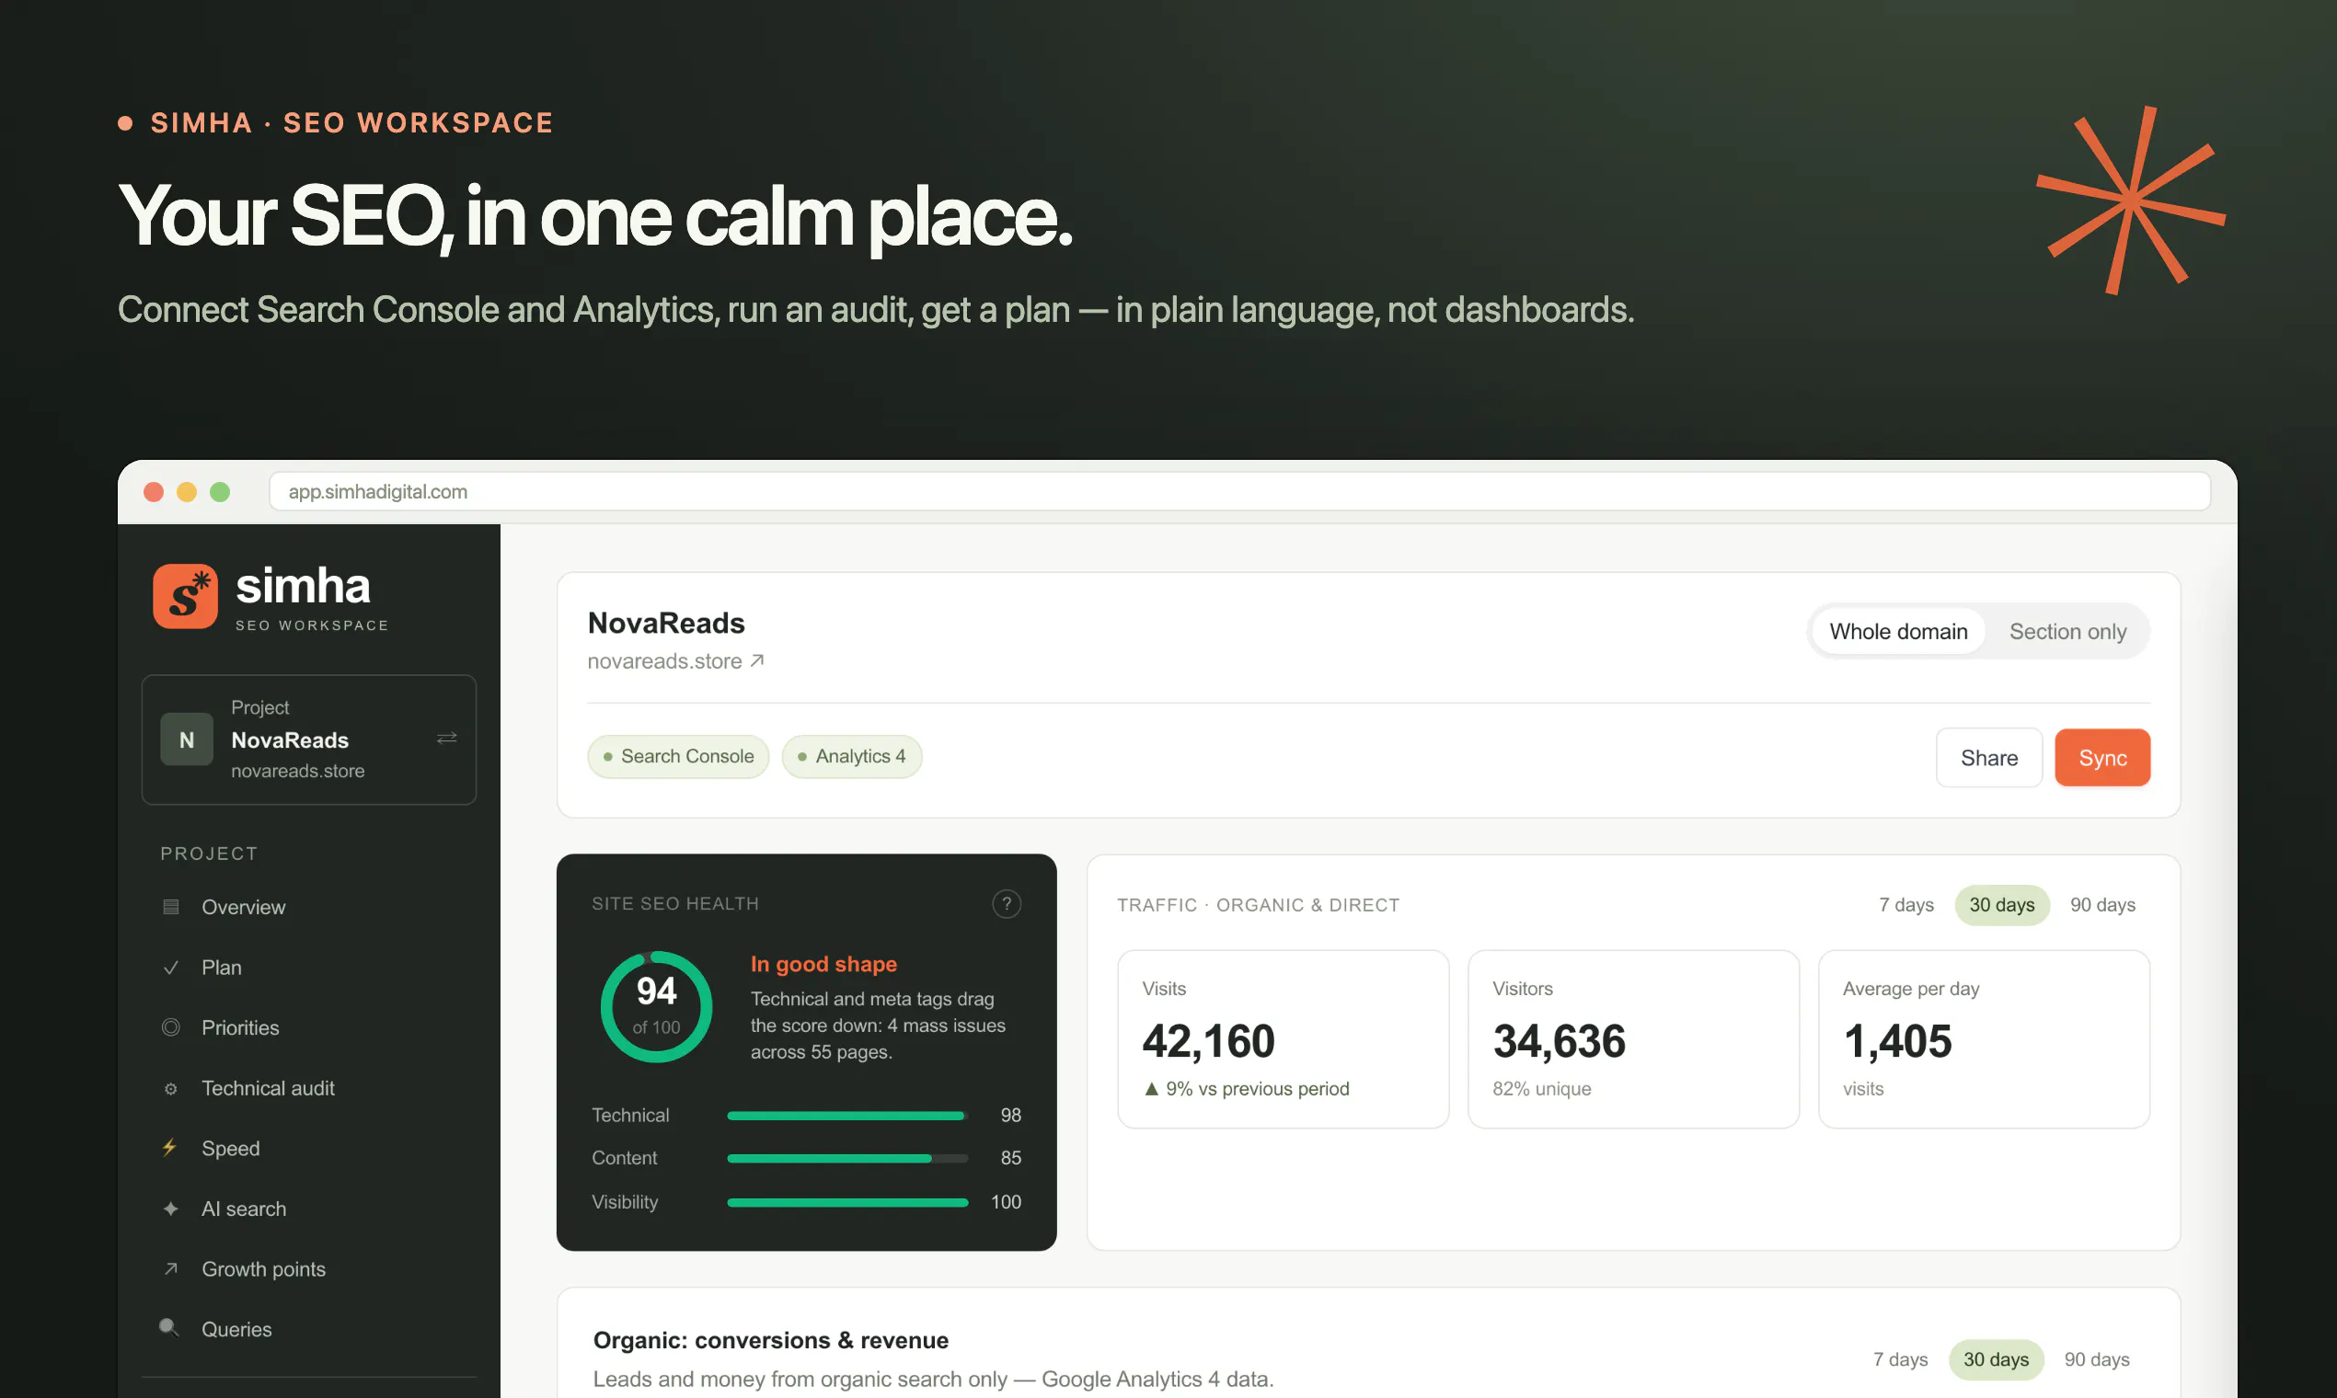Click the "SITE SEO HEALTH" label

coord(674,903)
